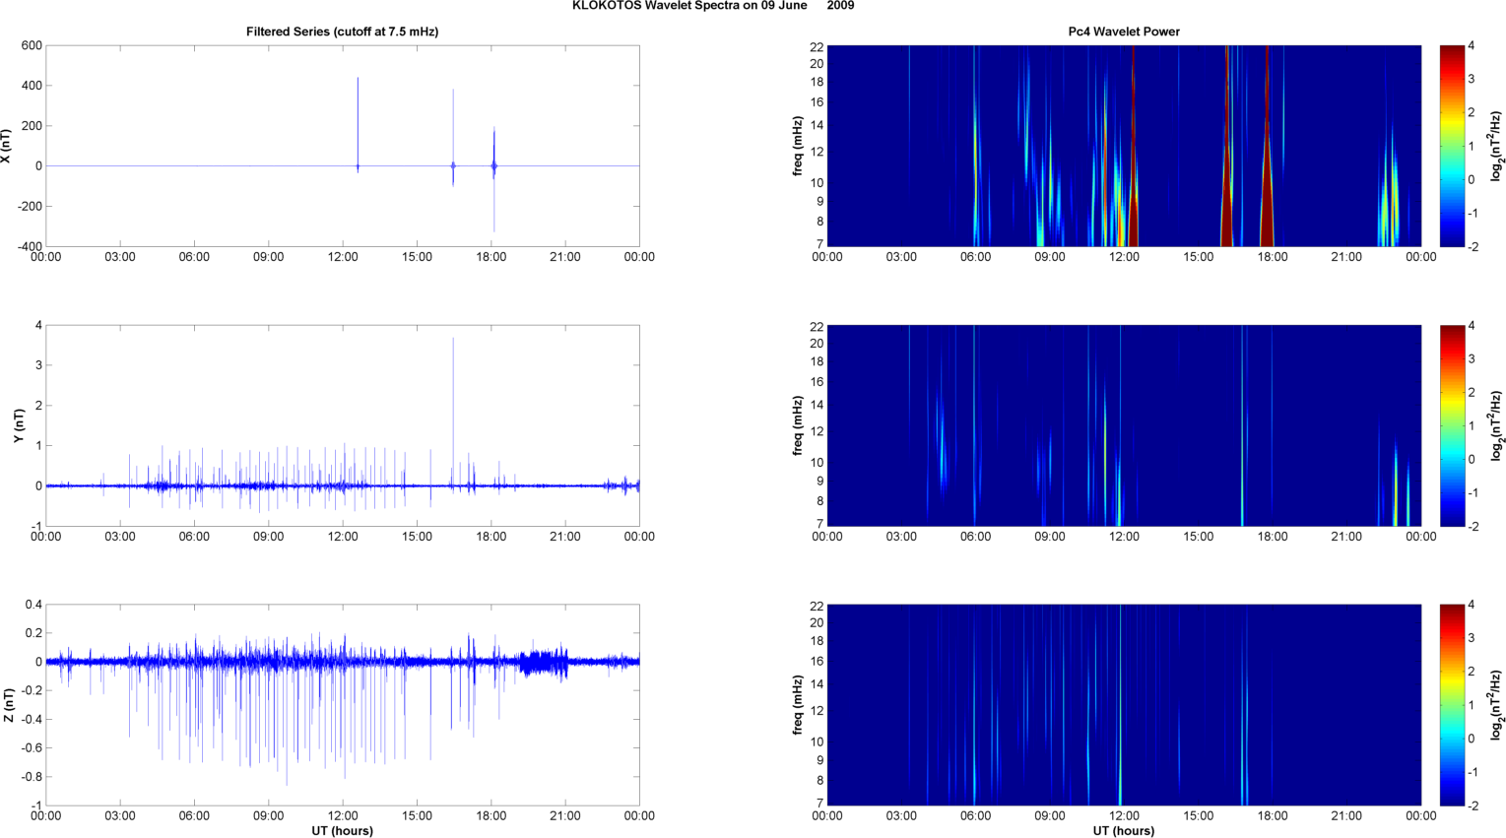
Task: Select the middle spectrogram's colorbar
Action: (1452, 425)
